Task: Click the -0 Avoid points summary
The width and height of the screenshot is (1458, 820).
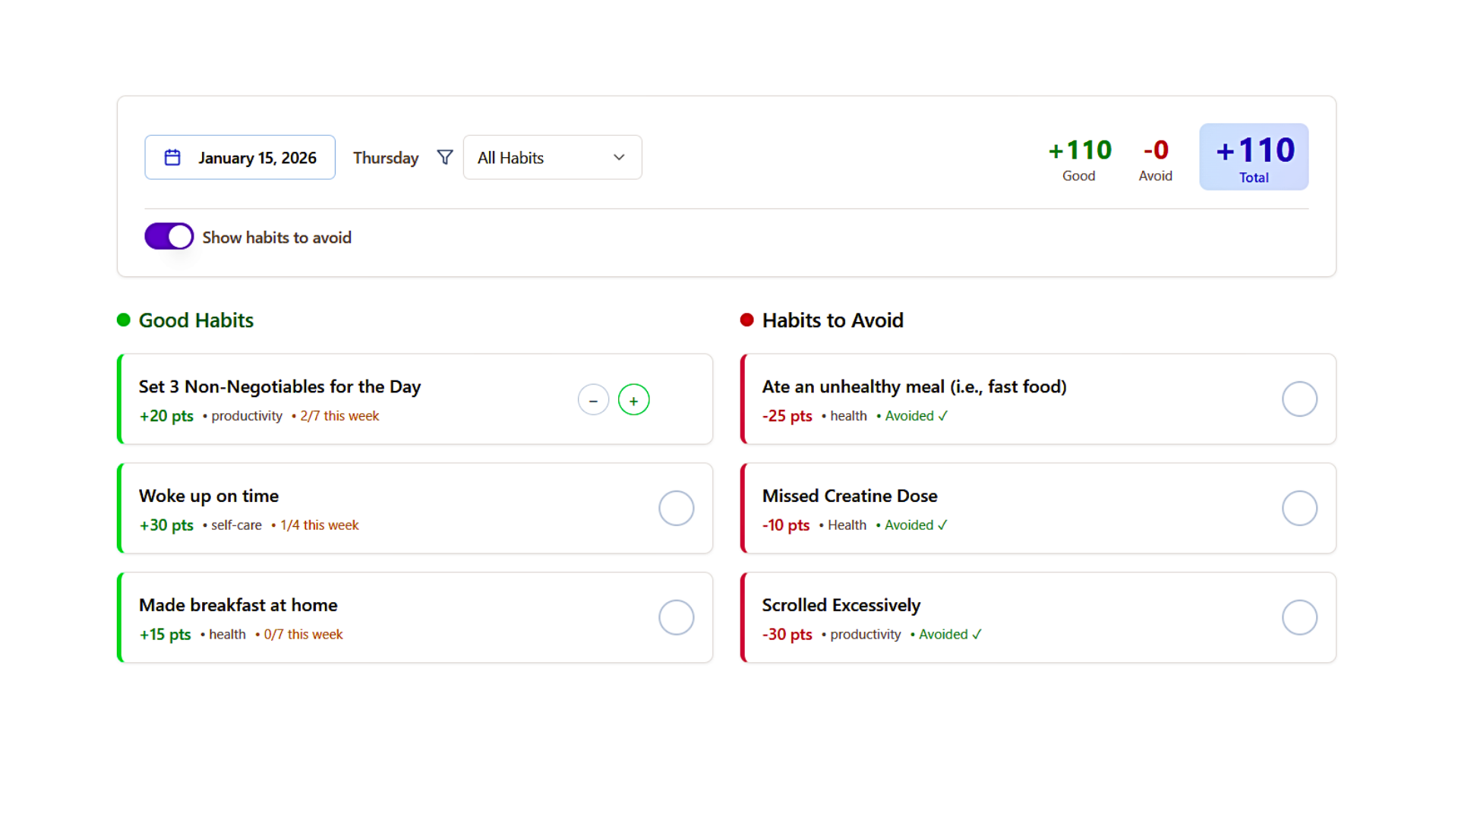Action: tap(1155, 158)
